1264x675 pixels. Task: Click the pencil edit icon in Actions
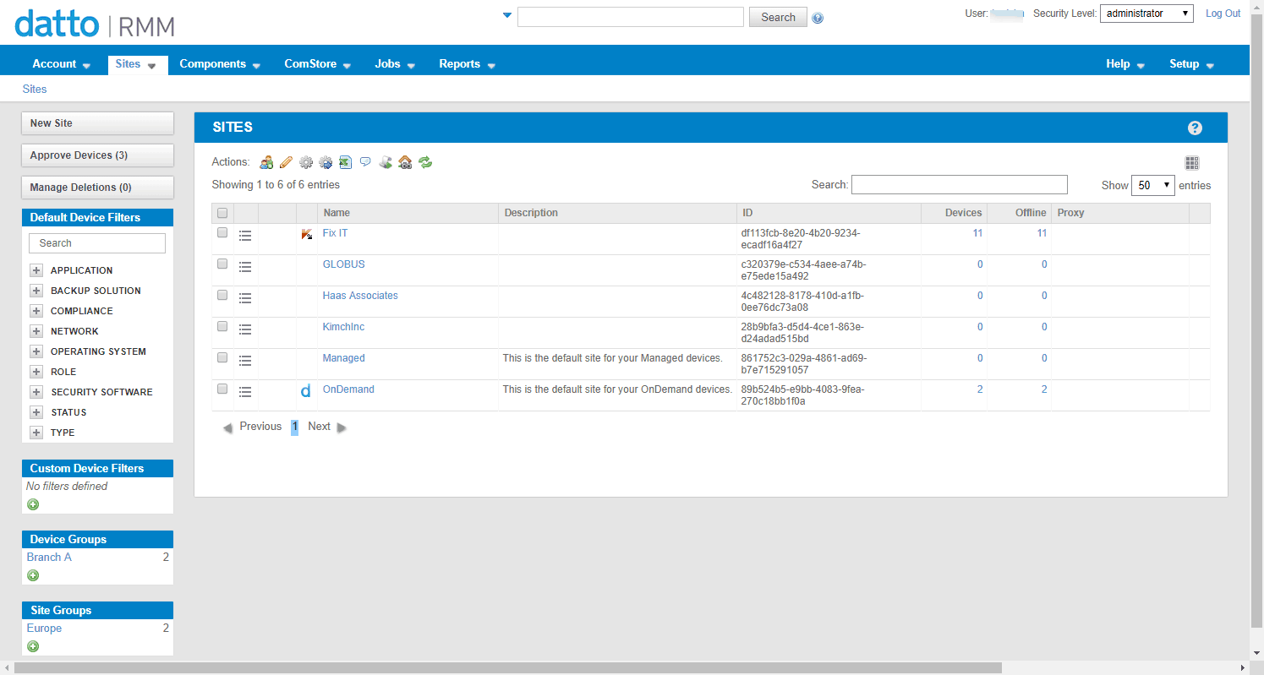286,162
